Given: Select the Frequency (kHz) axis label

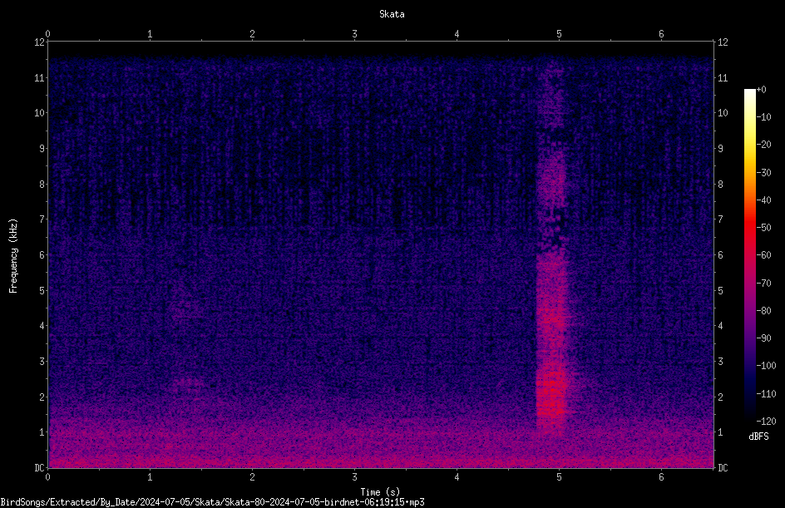Looking at the screenshot, I should 13,256.
